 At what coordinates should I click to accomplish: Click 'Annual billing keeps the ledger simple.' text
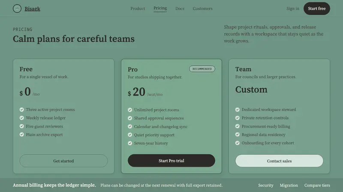(x=54, y=185)
